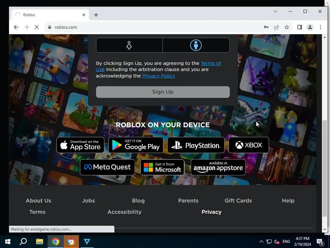This screenshot has height=248, width=330.
Task: Switch the ENG input language
Action: tap(286, 242)
